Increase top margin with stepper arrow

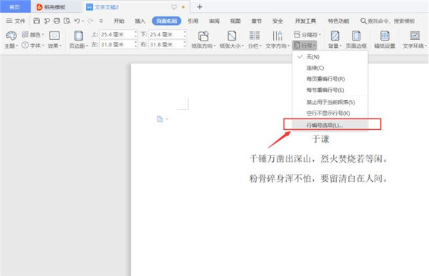[x=136, y=33]
